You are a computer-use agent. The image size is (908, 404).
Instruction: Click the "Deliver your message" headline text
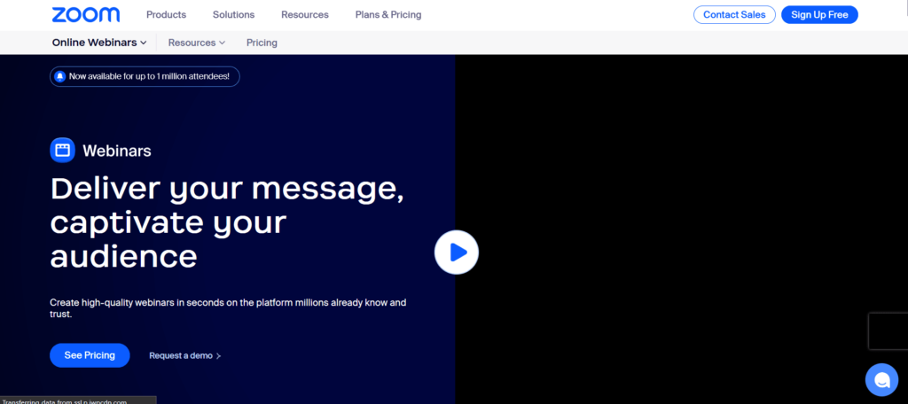point(227,222)
